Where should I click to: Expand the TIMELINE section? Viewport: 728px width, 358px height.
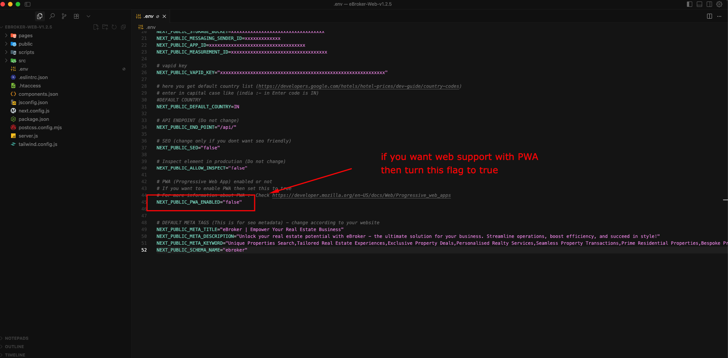point(15,355)
